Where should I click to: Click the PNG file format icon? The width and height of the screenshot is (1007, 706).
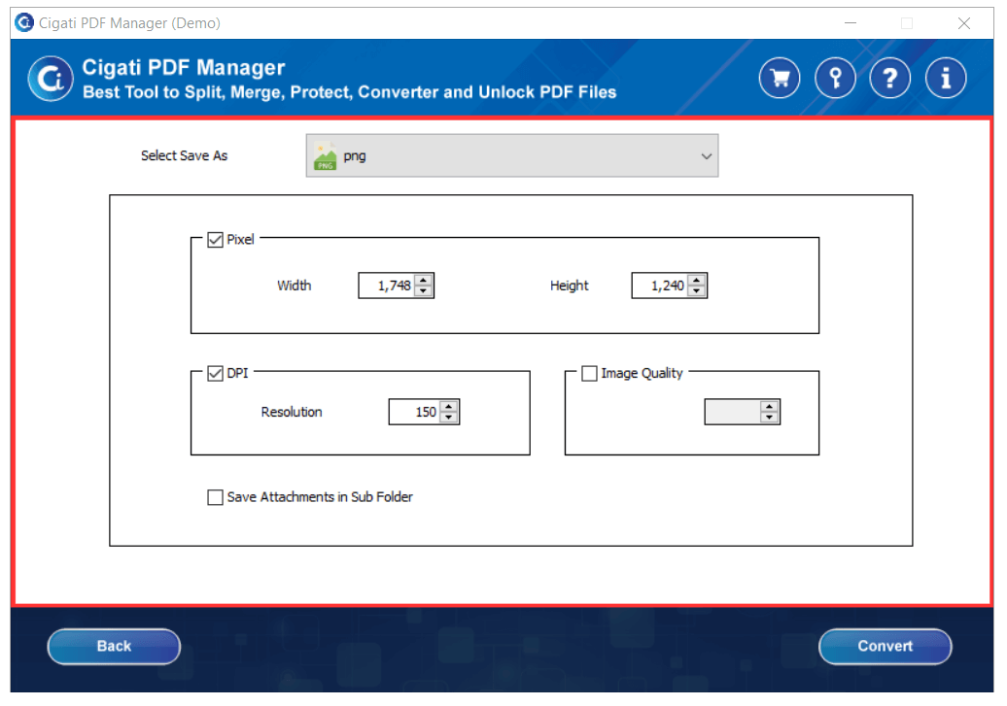click(x=325, y=156)
